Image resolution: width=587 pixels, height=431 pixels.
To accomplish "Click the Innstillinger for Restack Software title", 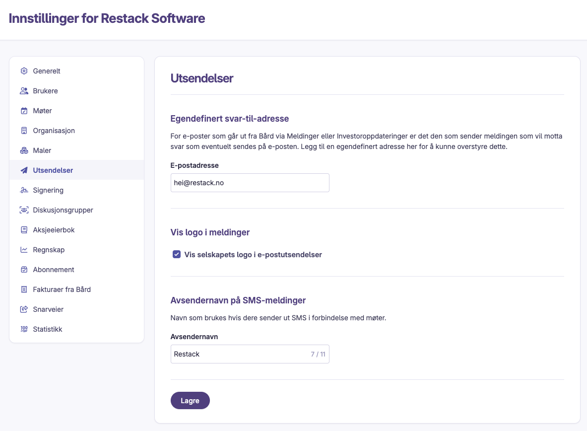I will [x=107, y=18].
